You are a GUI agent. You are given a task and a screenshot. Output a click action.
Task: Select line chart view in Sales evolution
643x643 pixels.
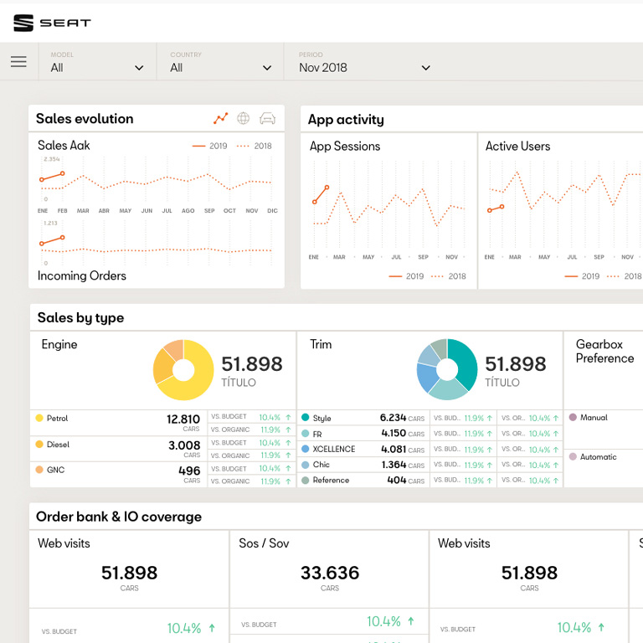[220, 119]
